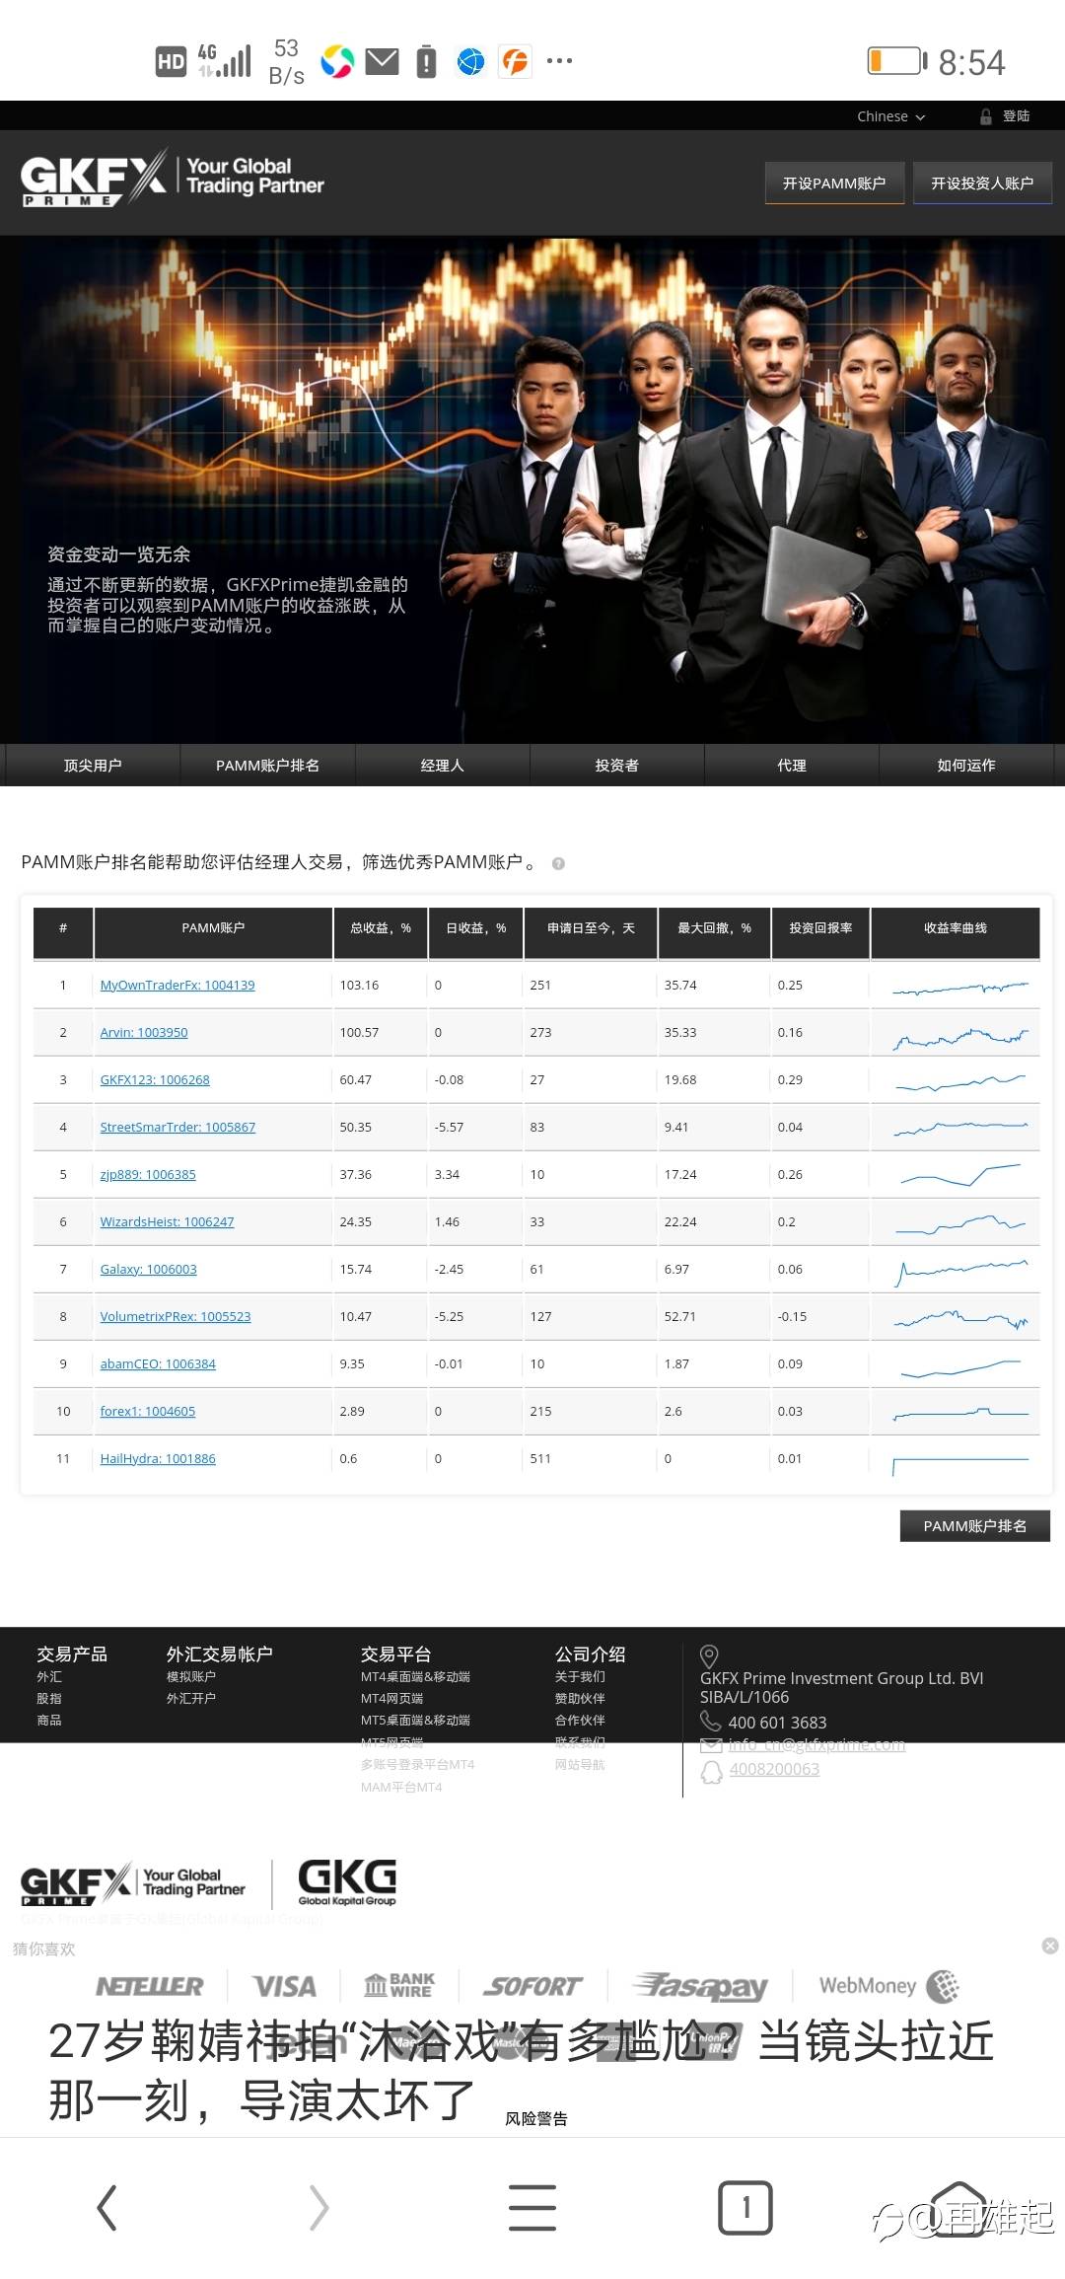This screenshot has width=1065, height=2279.
Task: Select the PAMM账户排名 navigation tab
Action: [x=267, y=765]
